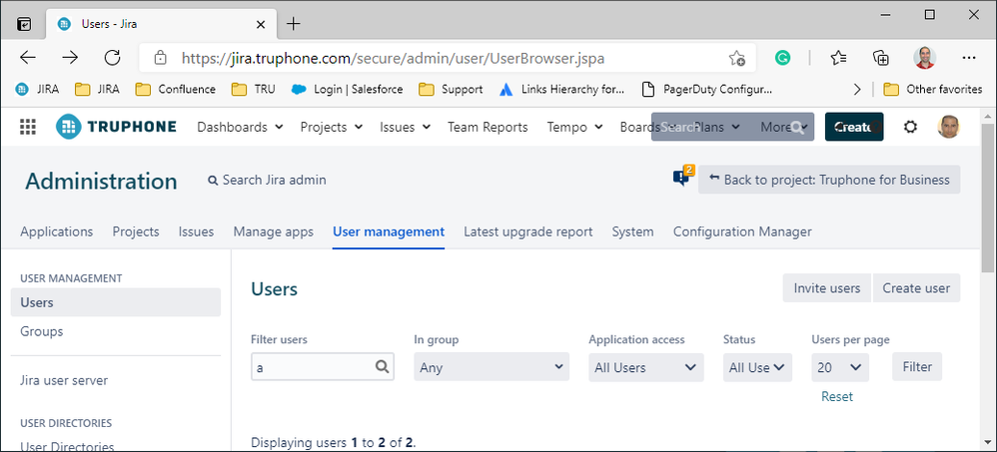Click the Create user button
The width and height of the screenshot is (997, 452).
pos(916,288)
